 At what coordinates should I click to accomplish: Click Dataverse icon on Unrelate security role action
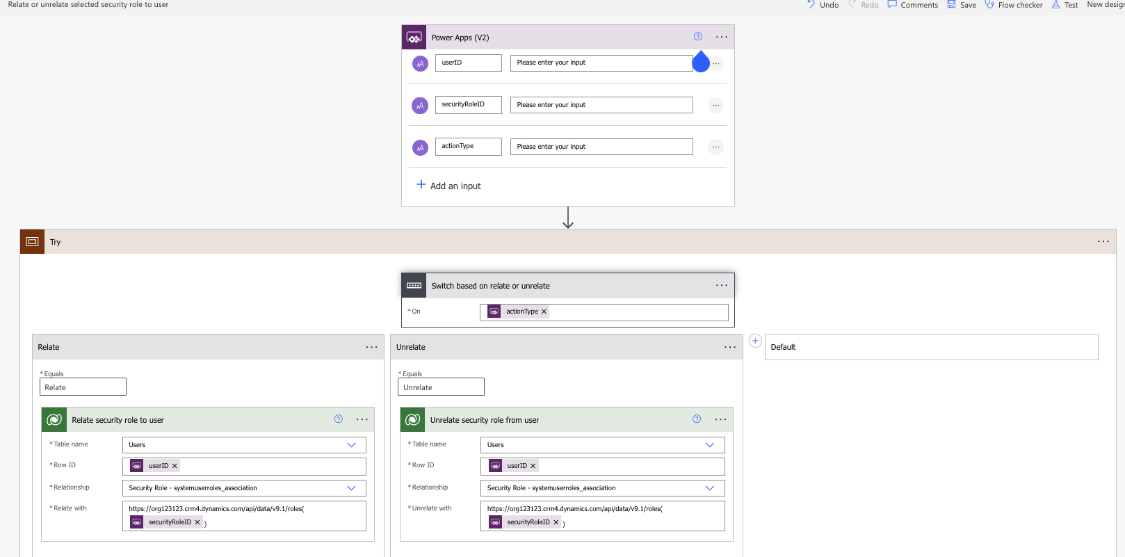click(x=412, y=420)
